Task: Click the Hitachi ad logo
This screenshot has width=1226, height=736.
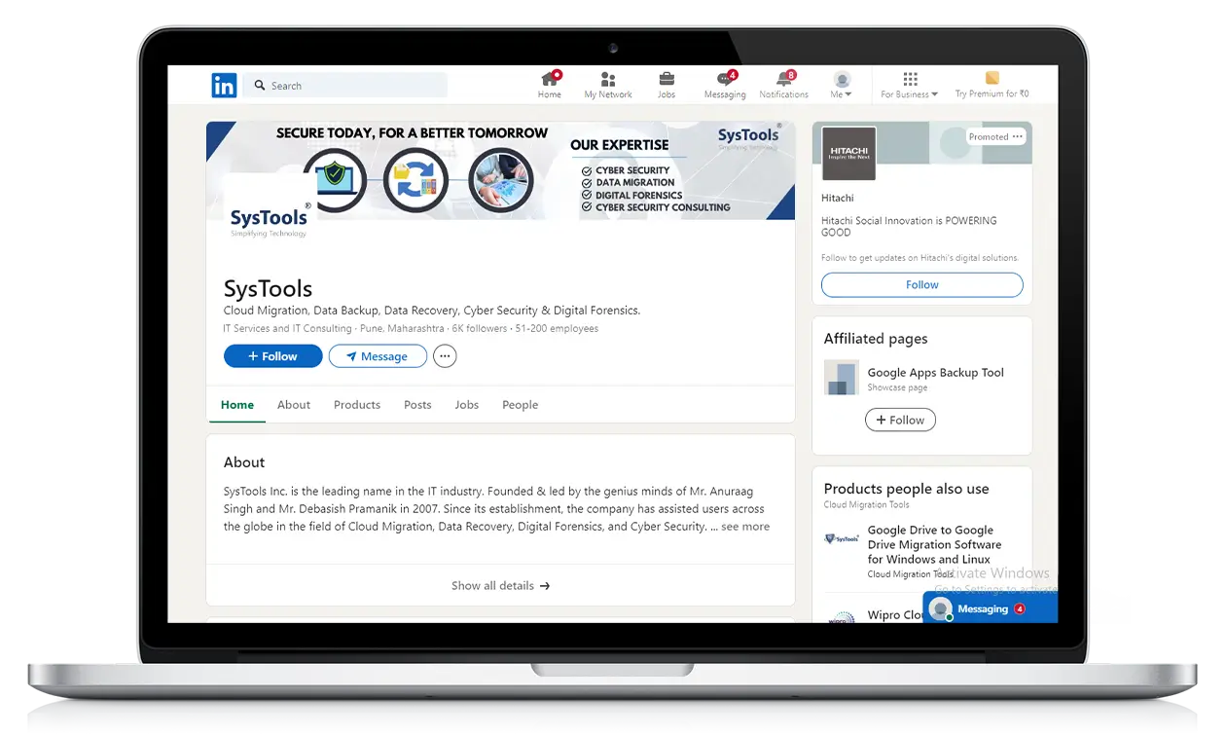Action: (x=848, y=154)
